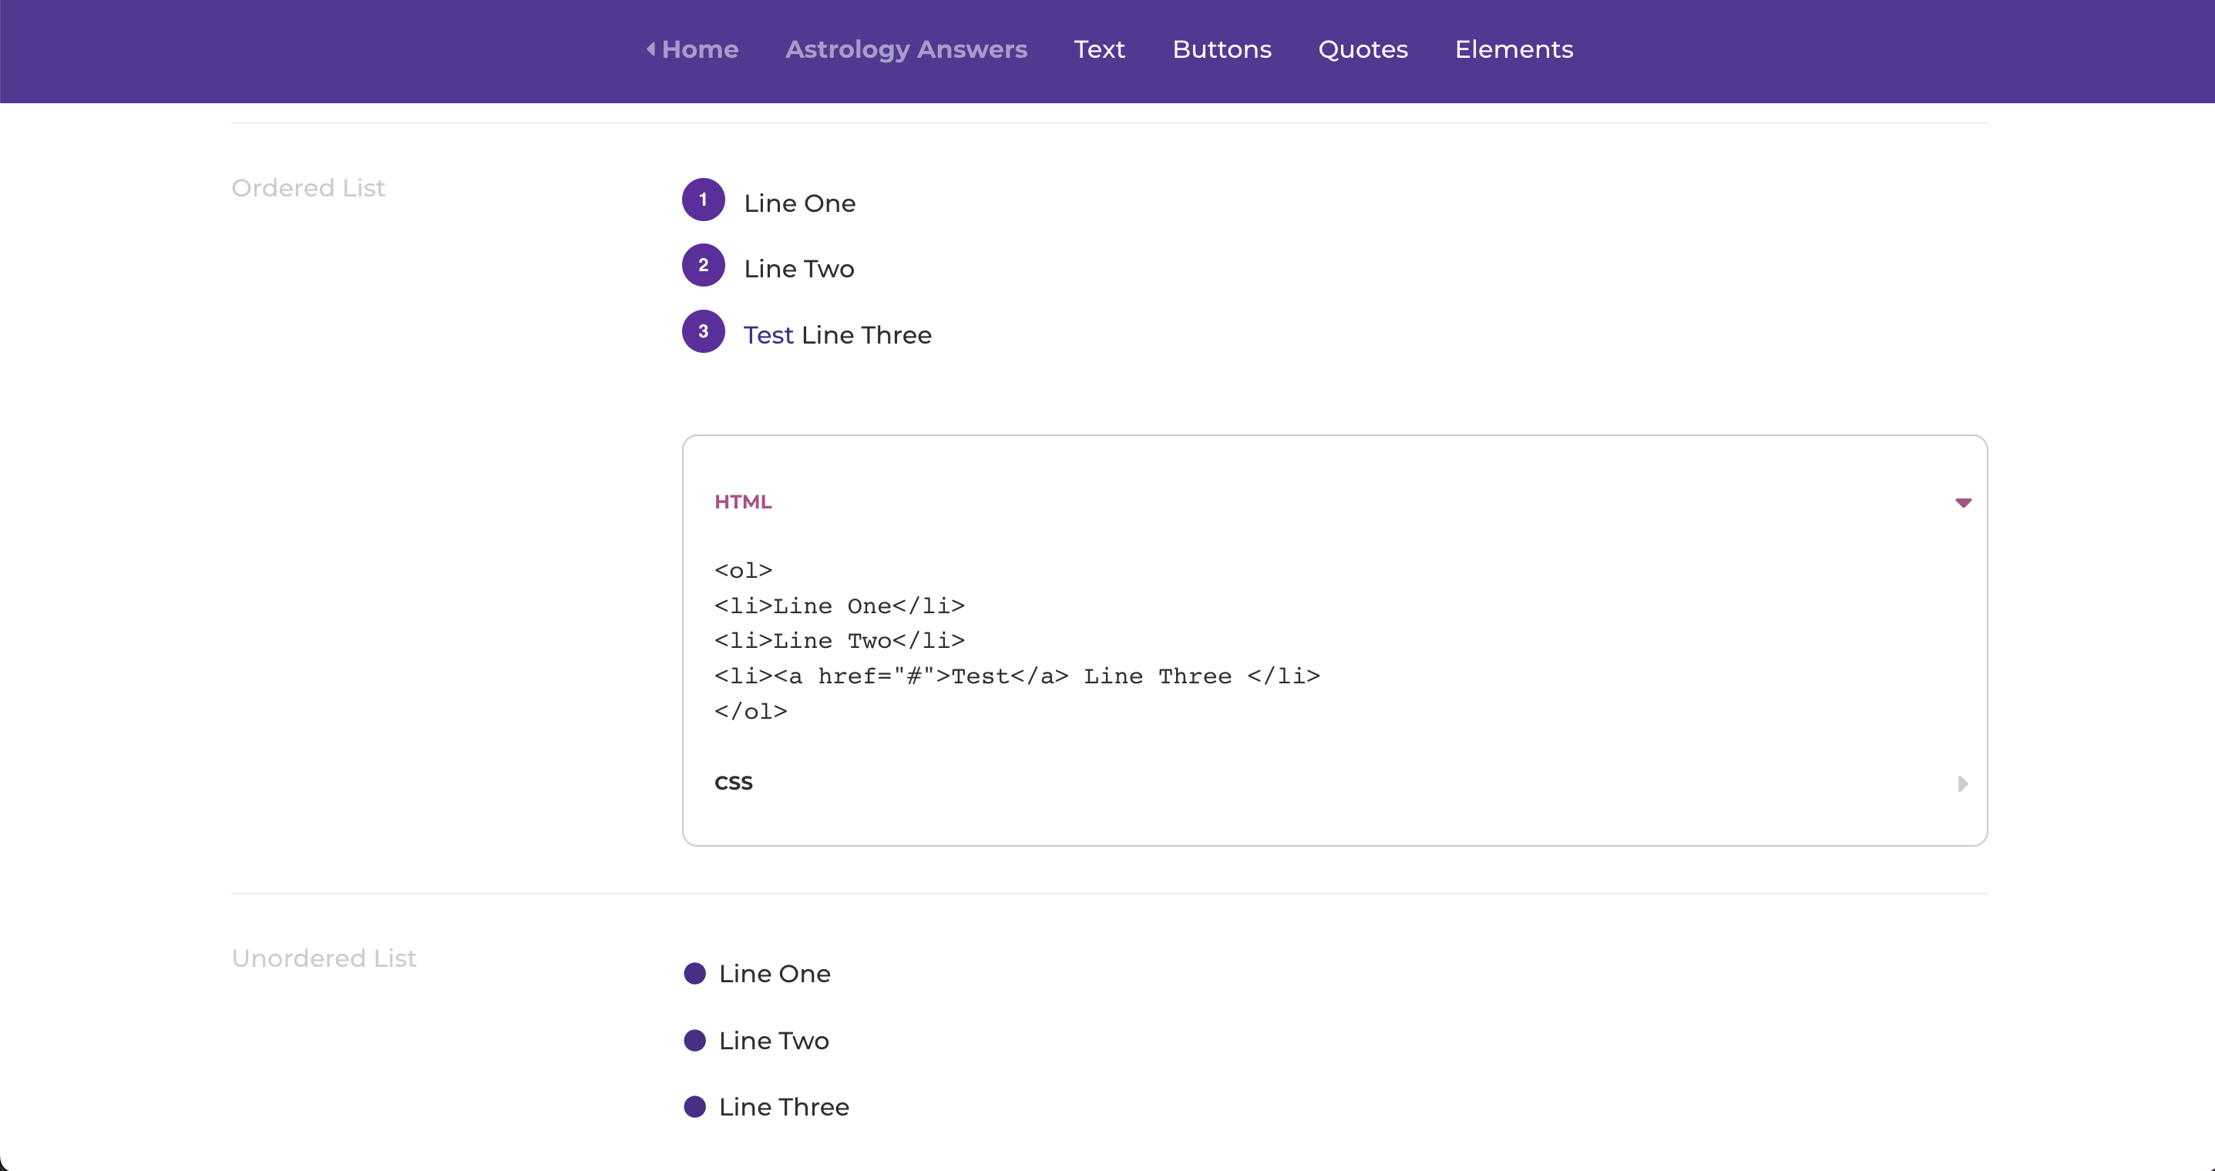
Task: Click the HTML section heading
Action: (x=743, y=502)
